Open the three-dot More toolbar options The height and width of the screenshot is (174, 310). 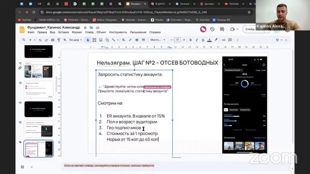pyautogui.click(x=237, y=40)
